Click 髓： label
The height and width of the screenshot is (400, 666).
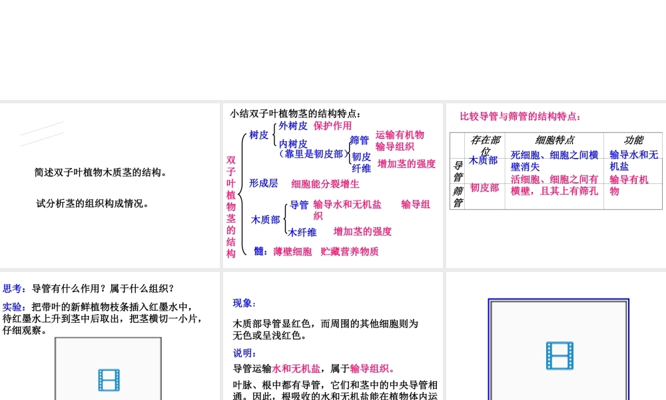261,251
